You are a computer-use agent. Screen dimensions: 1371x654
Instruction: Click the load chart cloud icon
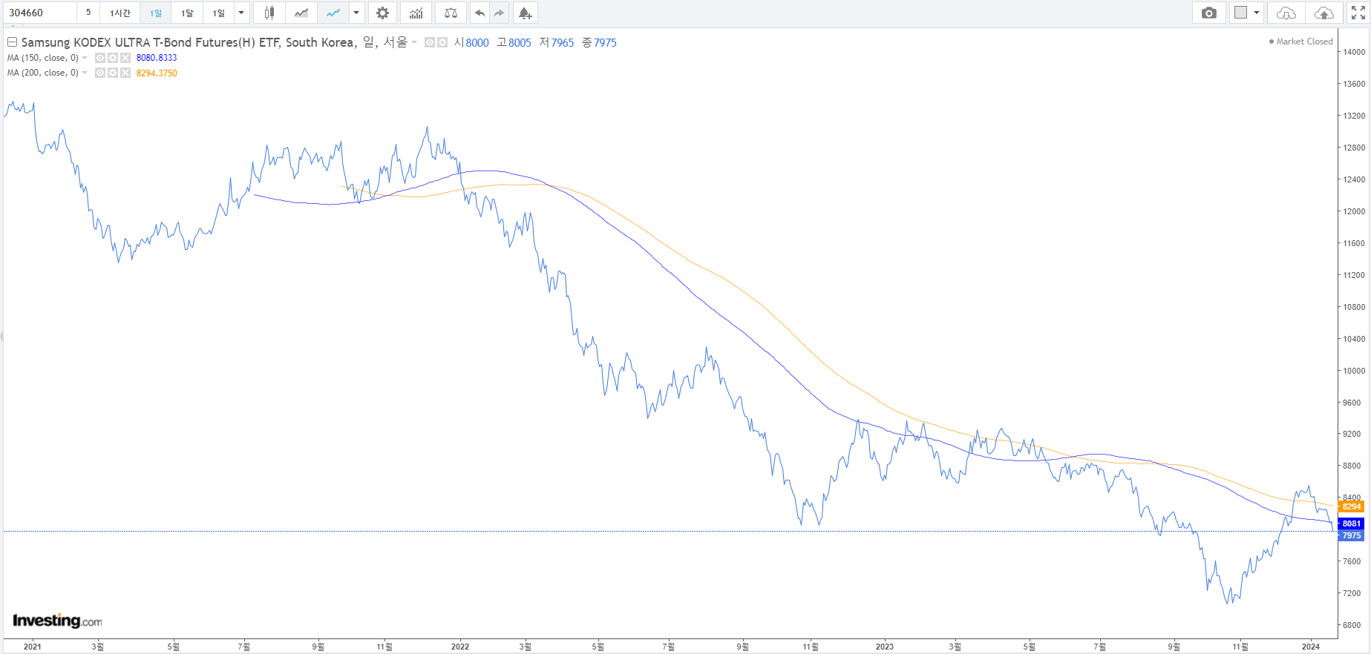click(x=1286, y=13)
